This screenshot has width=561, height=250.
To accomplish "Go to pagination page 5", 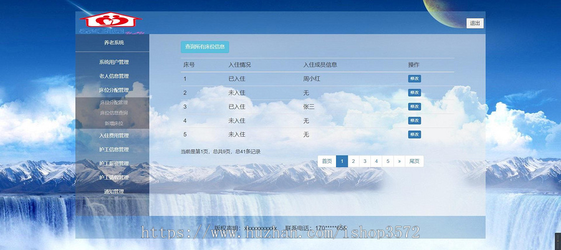I will 388,162.
